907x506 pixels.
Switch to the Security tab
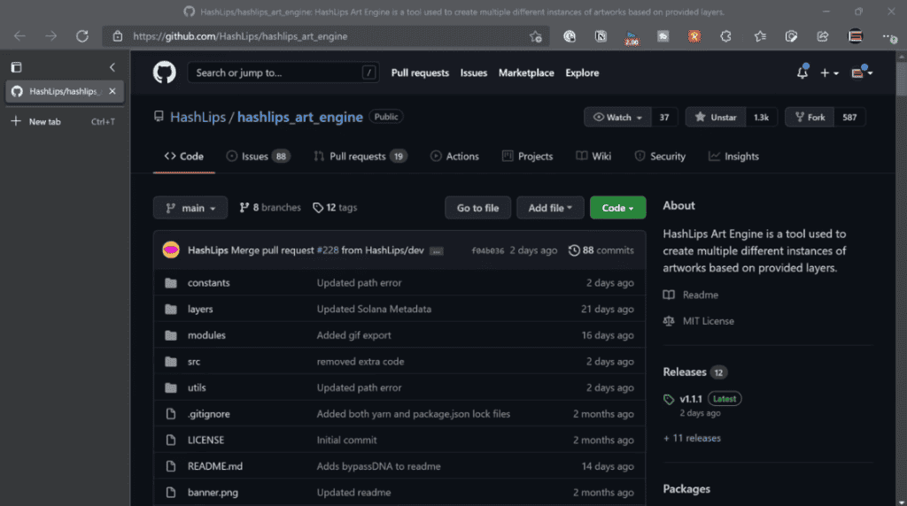(x=660, y=157)
